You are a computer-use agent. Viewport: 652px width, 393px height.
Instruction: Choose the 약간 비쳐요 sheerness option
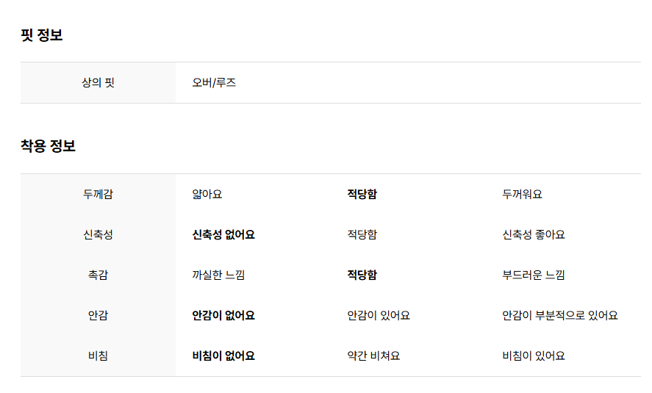pyautogui.click(x=373, y=356)
